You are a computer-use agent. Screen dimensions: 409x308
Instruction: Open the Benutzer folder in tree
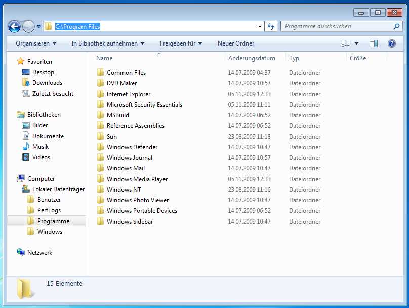49,200
